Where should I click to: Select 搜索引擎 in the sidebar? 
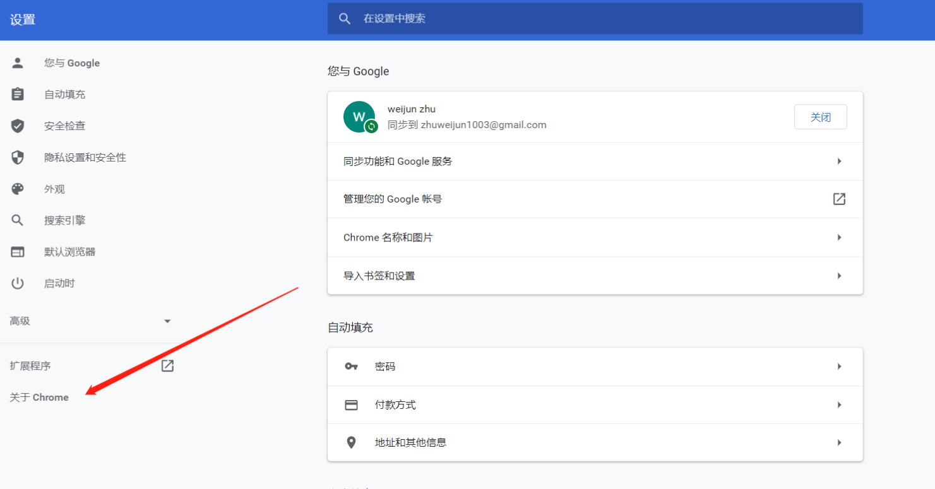[64, 220]
